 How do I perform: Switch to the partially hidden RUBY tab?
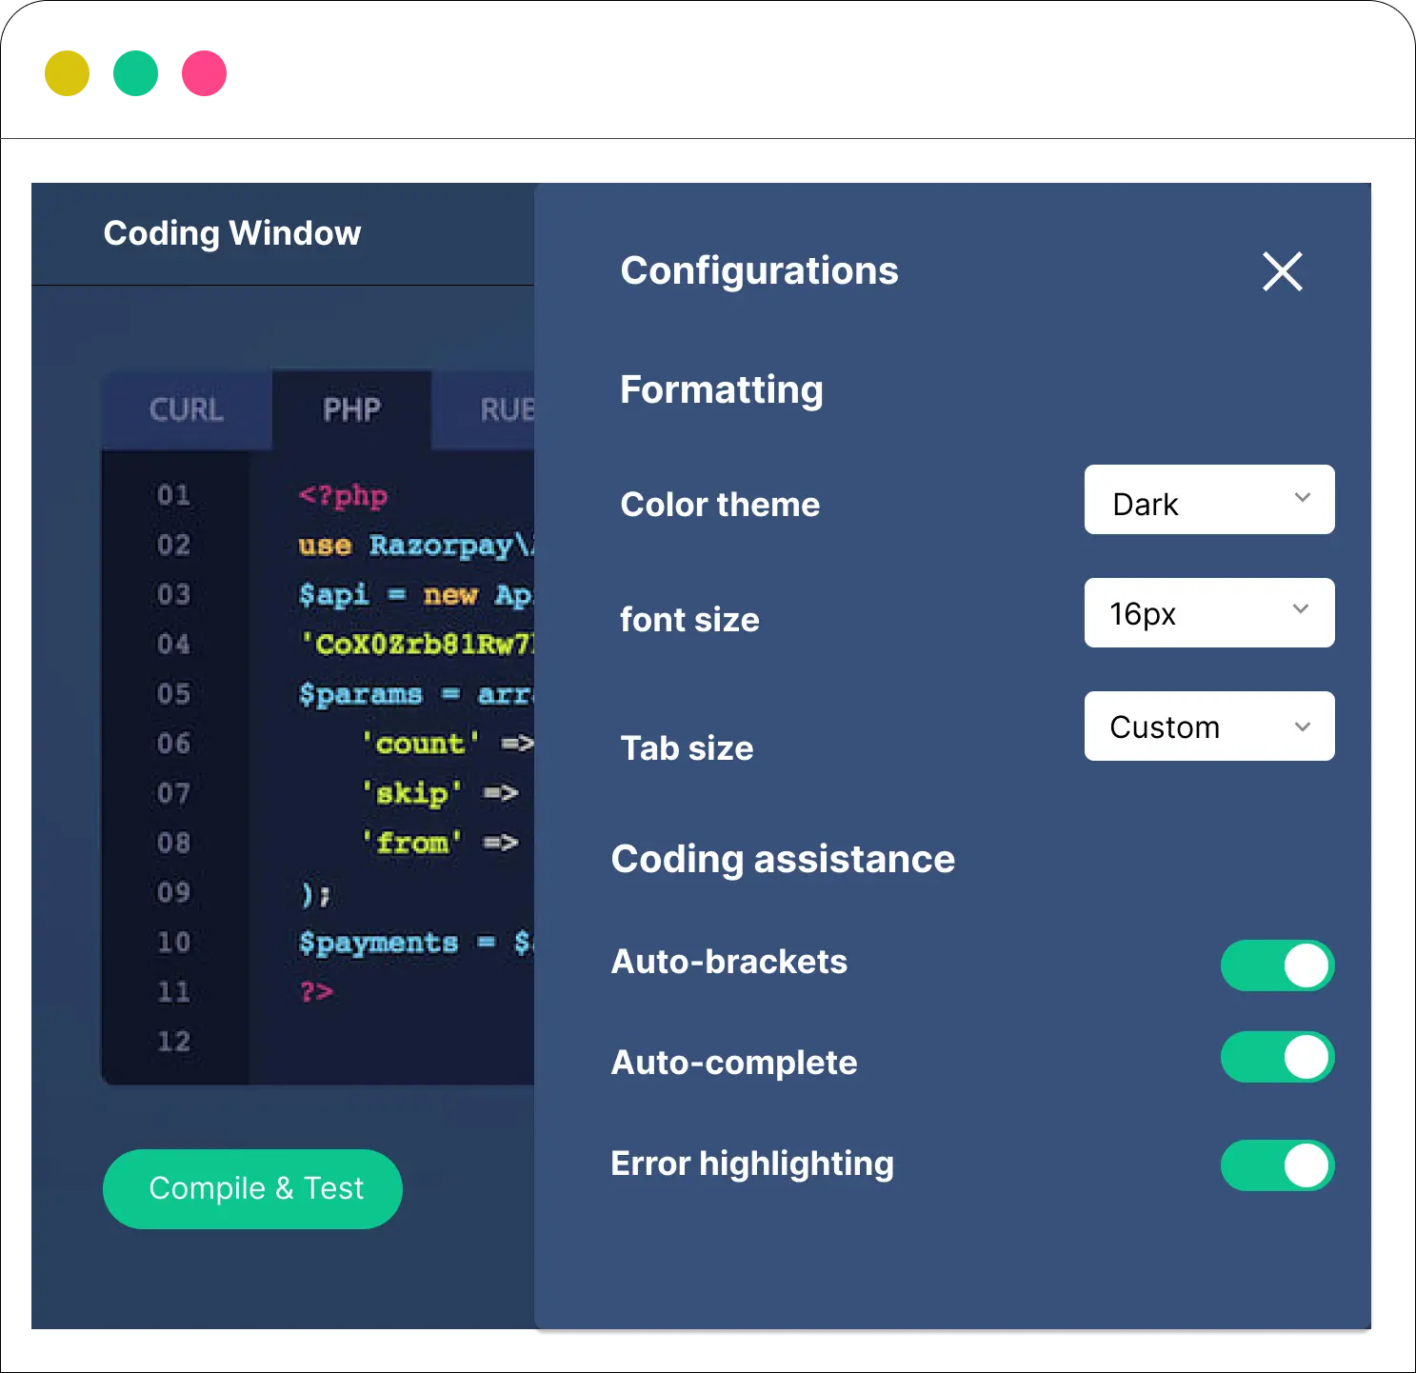(x=505, y=410)
